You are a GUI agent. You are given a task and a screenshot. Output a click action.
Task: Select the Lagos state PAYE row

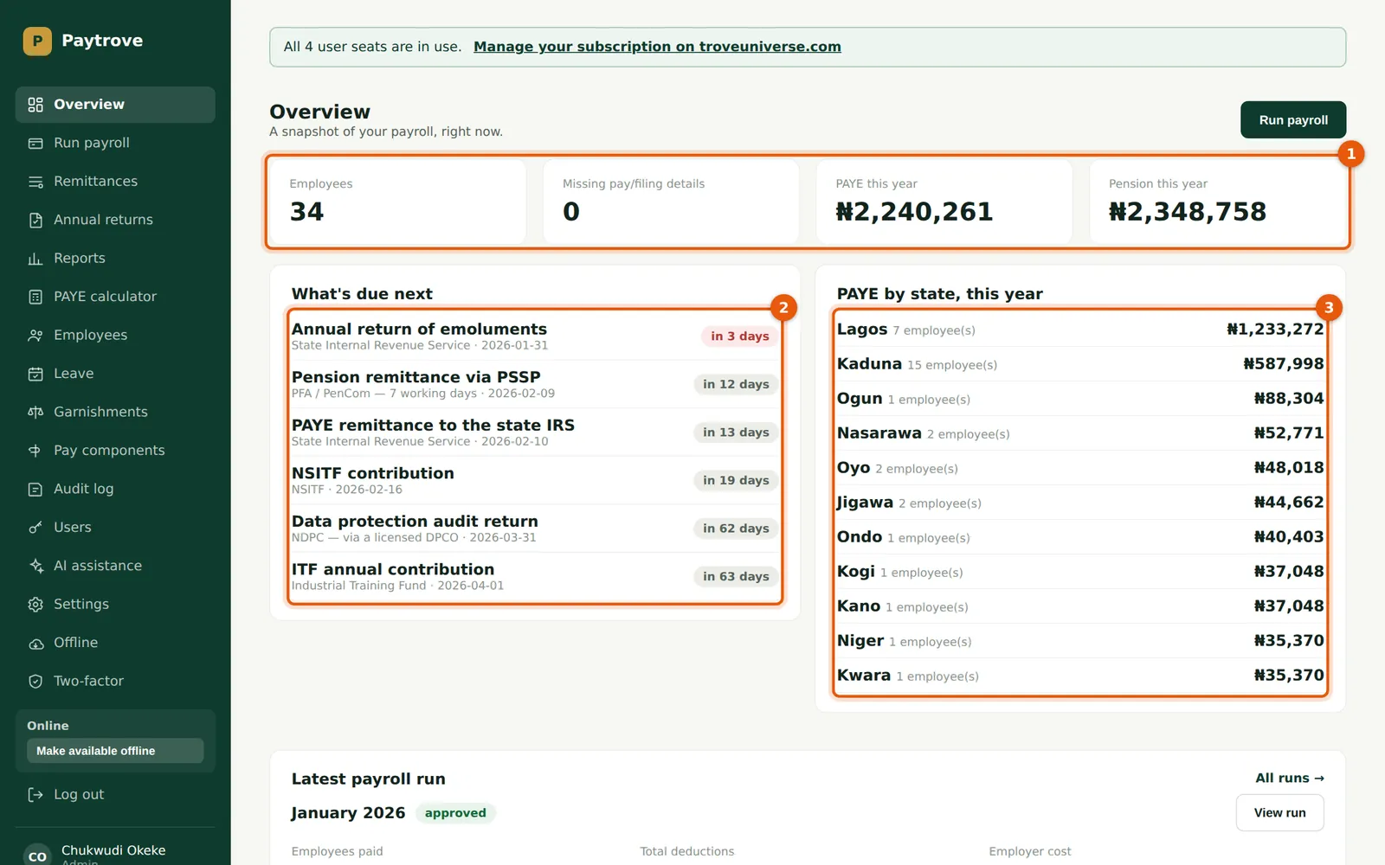1080,330
